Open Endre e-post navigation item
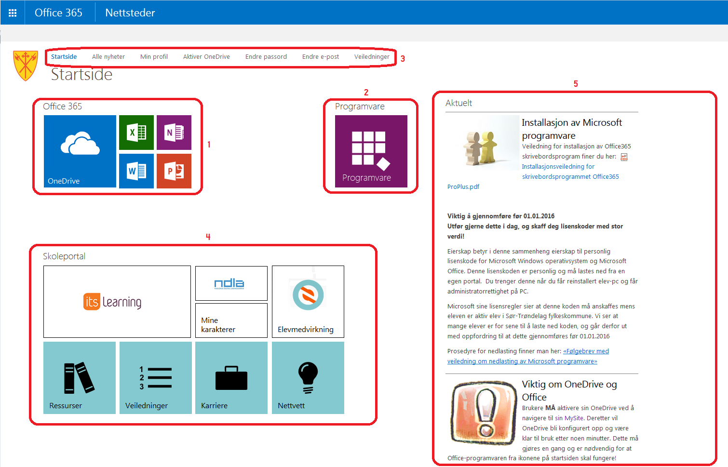 click(x=321, y=57)
